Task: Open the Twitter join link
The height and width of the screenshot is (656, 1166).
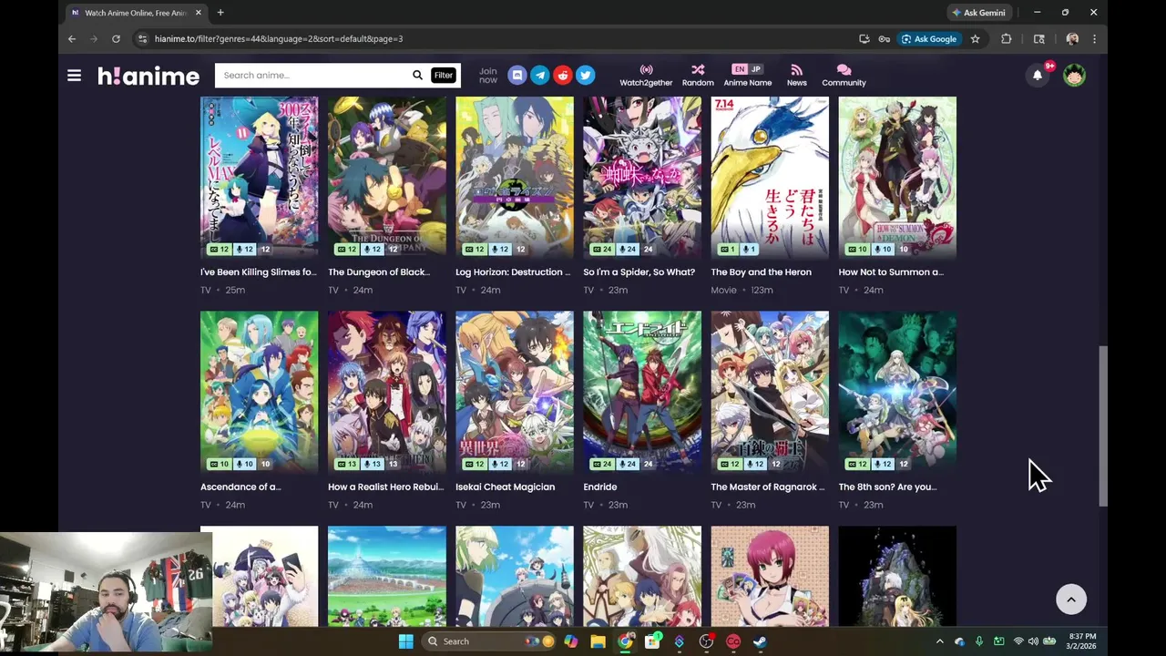Action: pyautogui.click(x=586, y=76)
